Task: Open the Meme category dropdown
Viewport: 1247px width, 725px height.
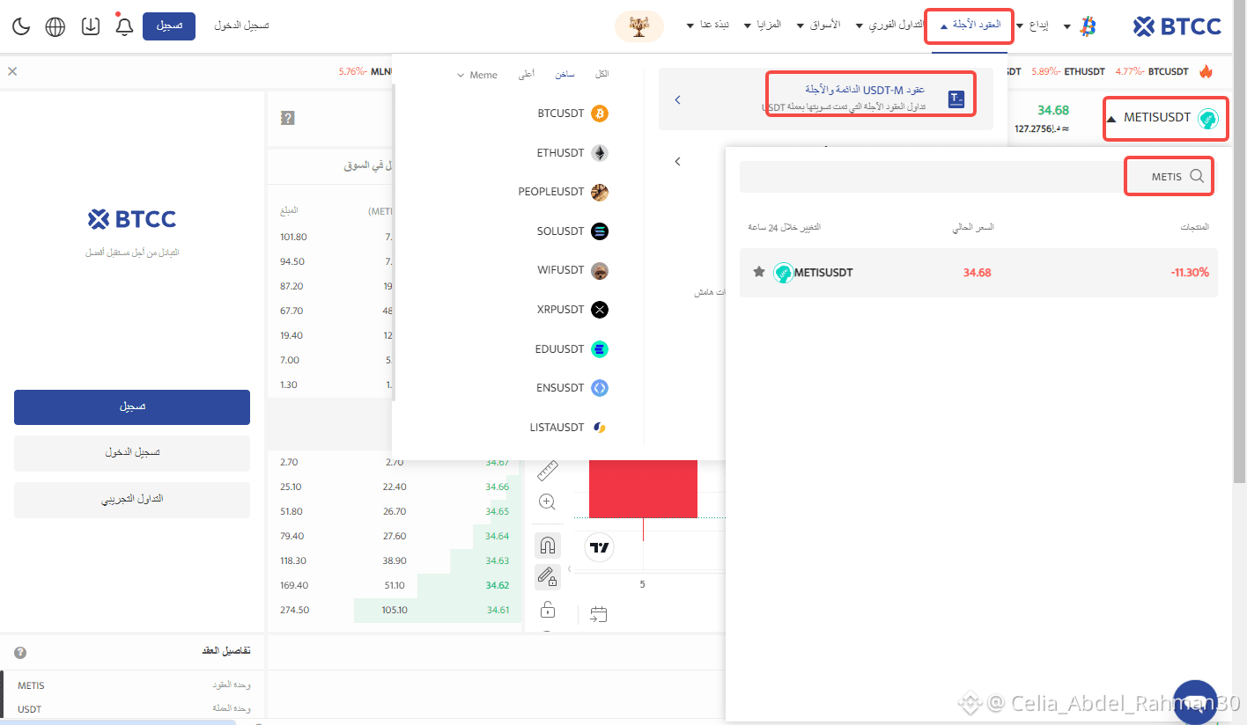Action: click(477, 75)
